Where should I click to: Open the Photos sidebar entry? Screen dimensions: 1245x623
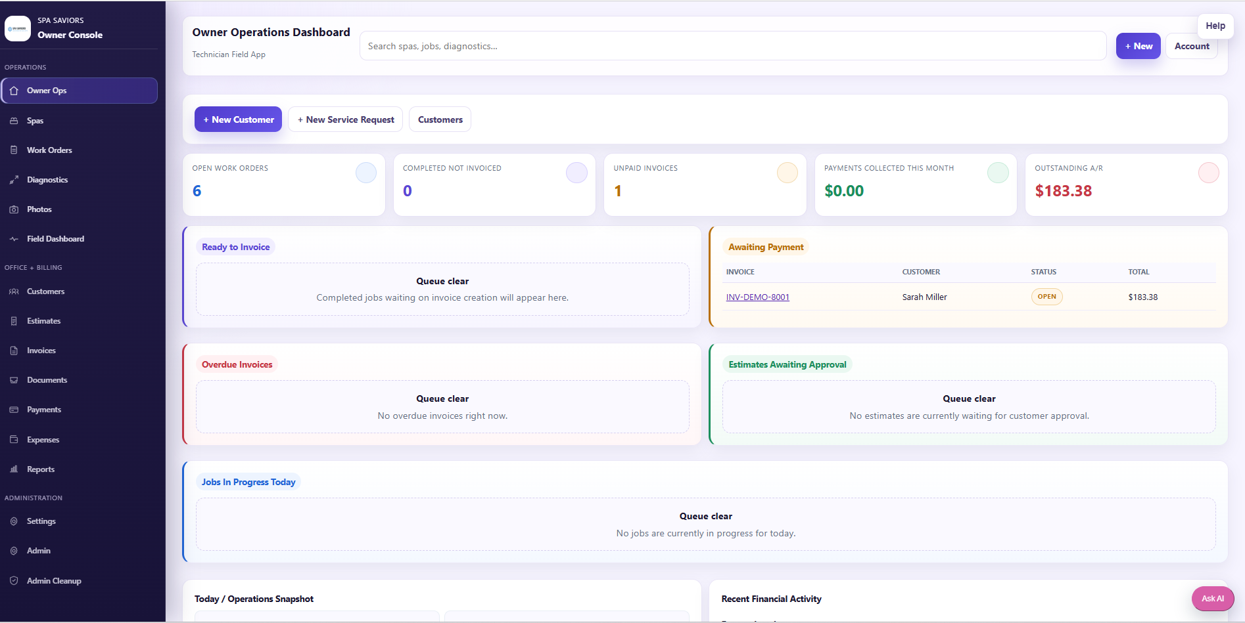pos(80,209)
